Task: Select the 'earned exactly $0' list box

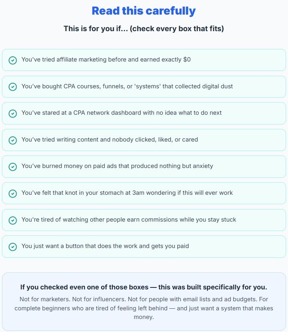Action: 144,60
